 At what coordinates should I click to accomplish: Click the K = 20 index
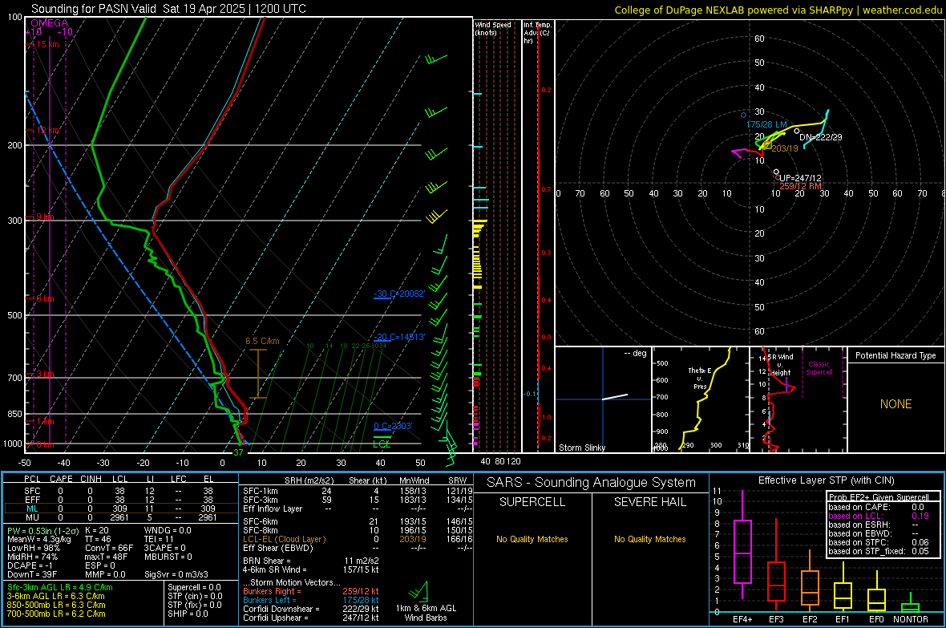96,530
